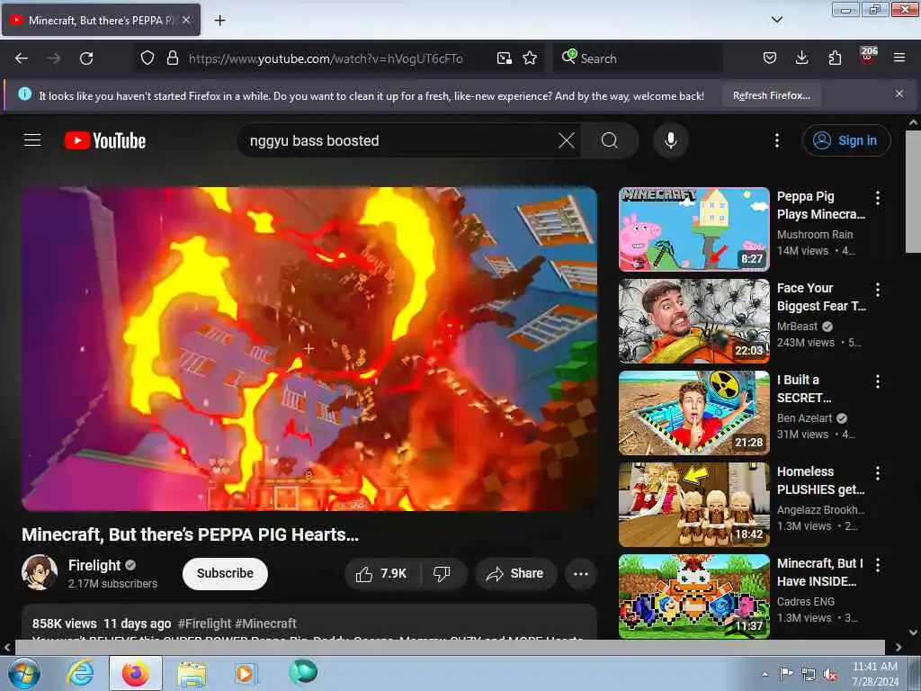The image size is (921, 691).
Task: Click horizontal scrollbar right arrow
Action: click(x=899, y=647)
